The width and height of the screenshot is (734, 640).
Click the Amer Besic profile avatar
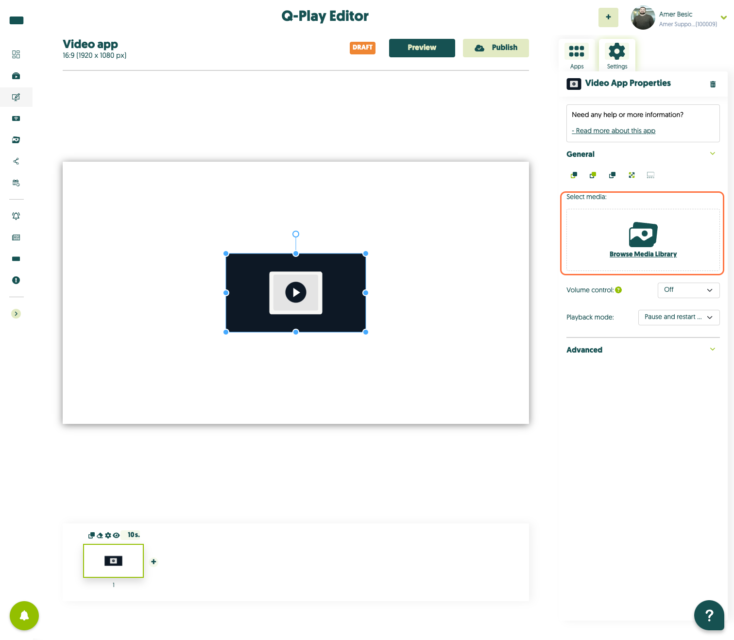point(643,17)
